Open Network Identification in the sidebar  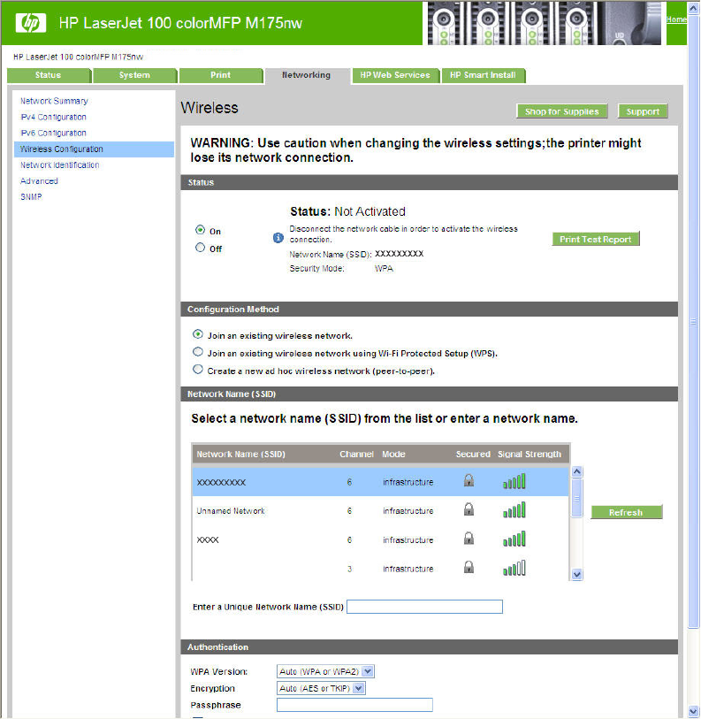point(59,165)
